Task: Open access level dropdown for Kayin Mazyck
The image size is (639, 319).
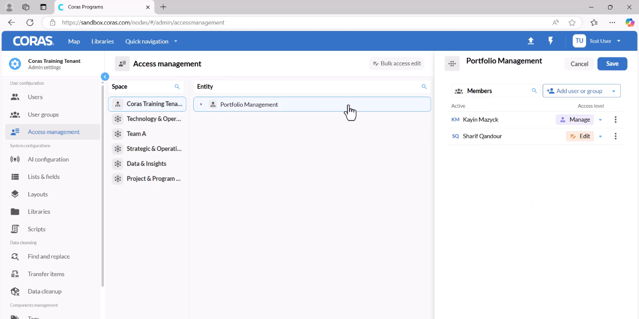Action: point(601,120)
